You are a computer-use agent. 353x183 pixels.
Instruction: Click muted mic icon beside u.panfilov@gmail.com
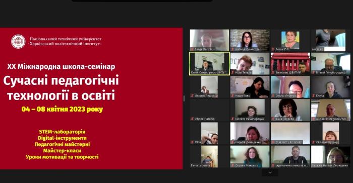point(313,119)
